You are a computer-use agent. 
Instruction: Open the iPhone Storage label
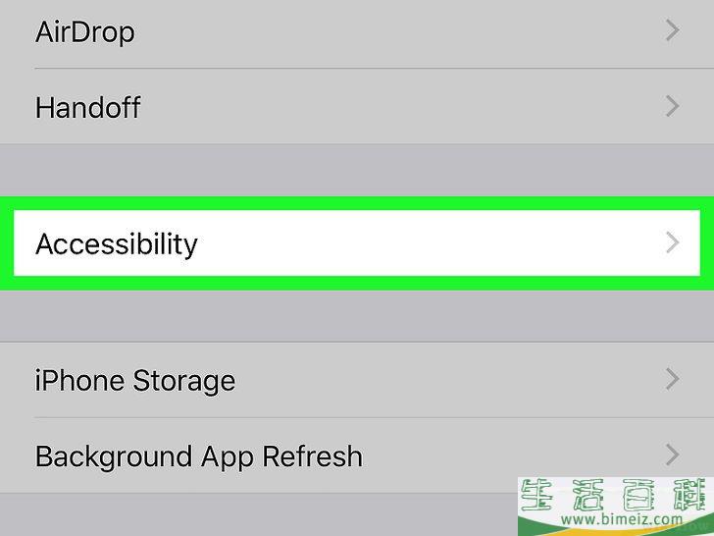[x=135, y=380]
